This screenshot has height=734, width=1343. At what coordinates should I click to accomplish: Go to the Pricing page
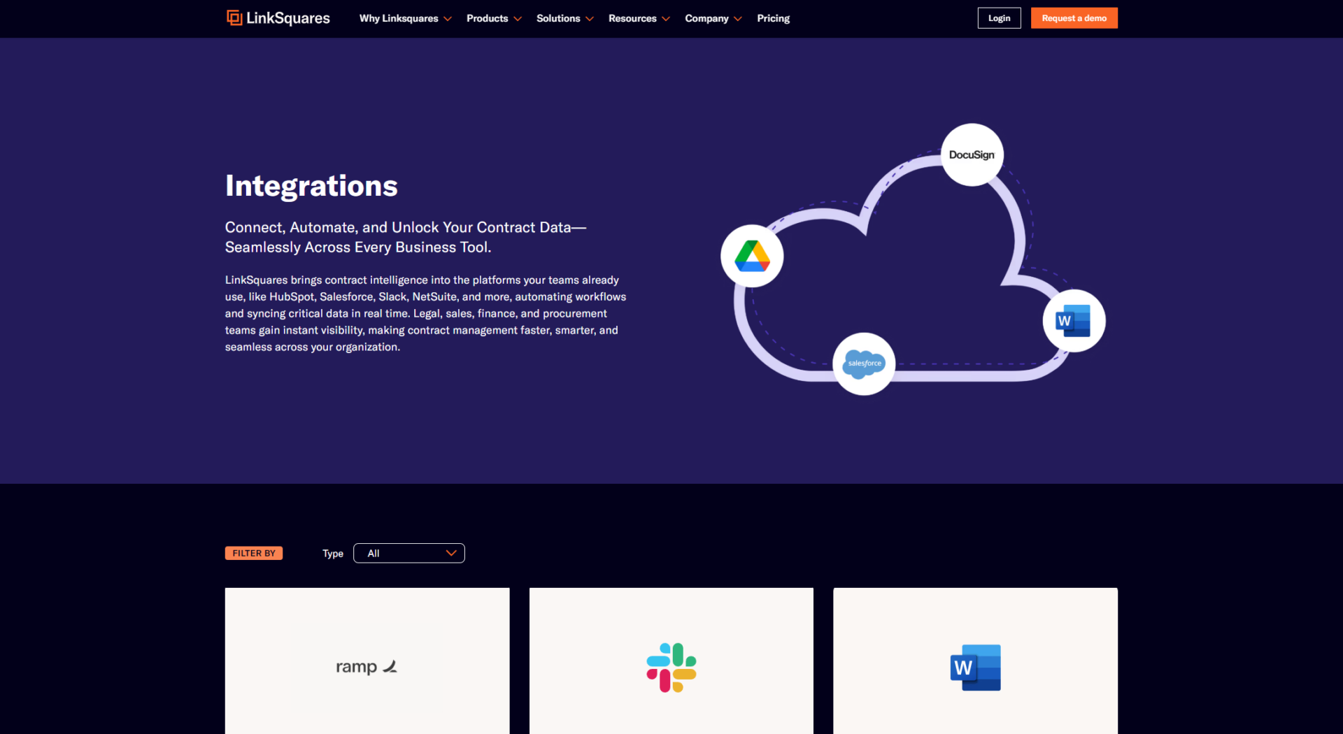click(773, 18)
